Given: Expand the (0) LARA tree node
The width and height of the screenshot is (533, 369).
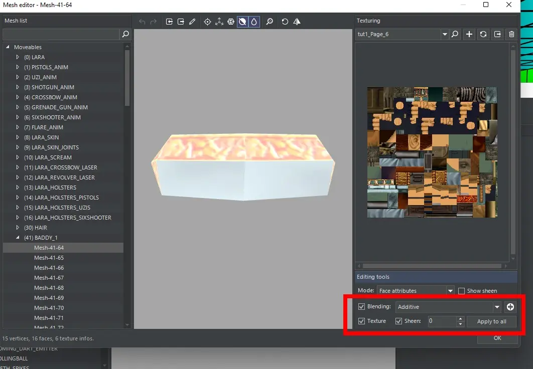Looking at the screenshot, I should tap(18, 57).
